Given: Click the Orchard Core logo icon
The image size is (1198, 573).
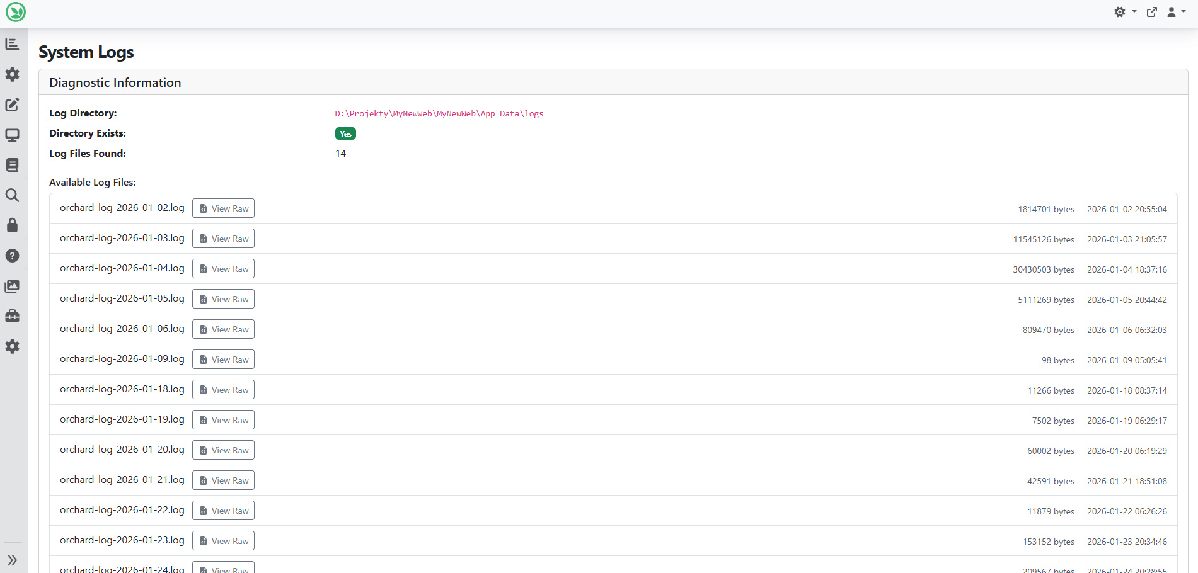Looking at the screenshot, I should tap(16, 12).
